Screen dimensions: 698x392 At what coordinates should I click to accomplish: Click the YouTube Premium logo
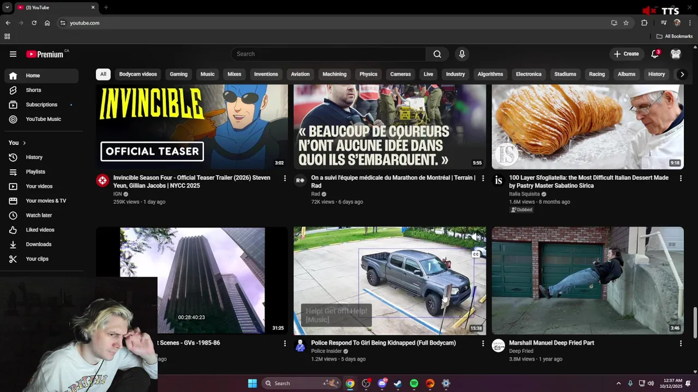(45, 54)
